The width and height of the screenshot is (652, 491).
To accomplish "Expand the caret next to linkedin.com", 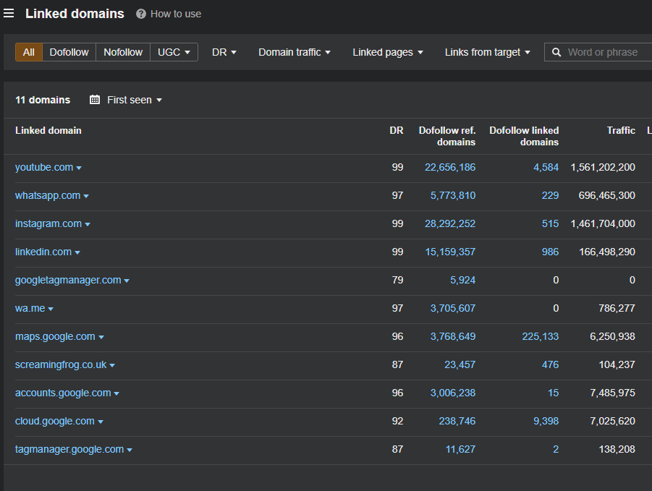I will point(77,253).
